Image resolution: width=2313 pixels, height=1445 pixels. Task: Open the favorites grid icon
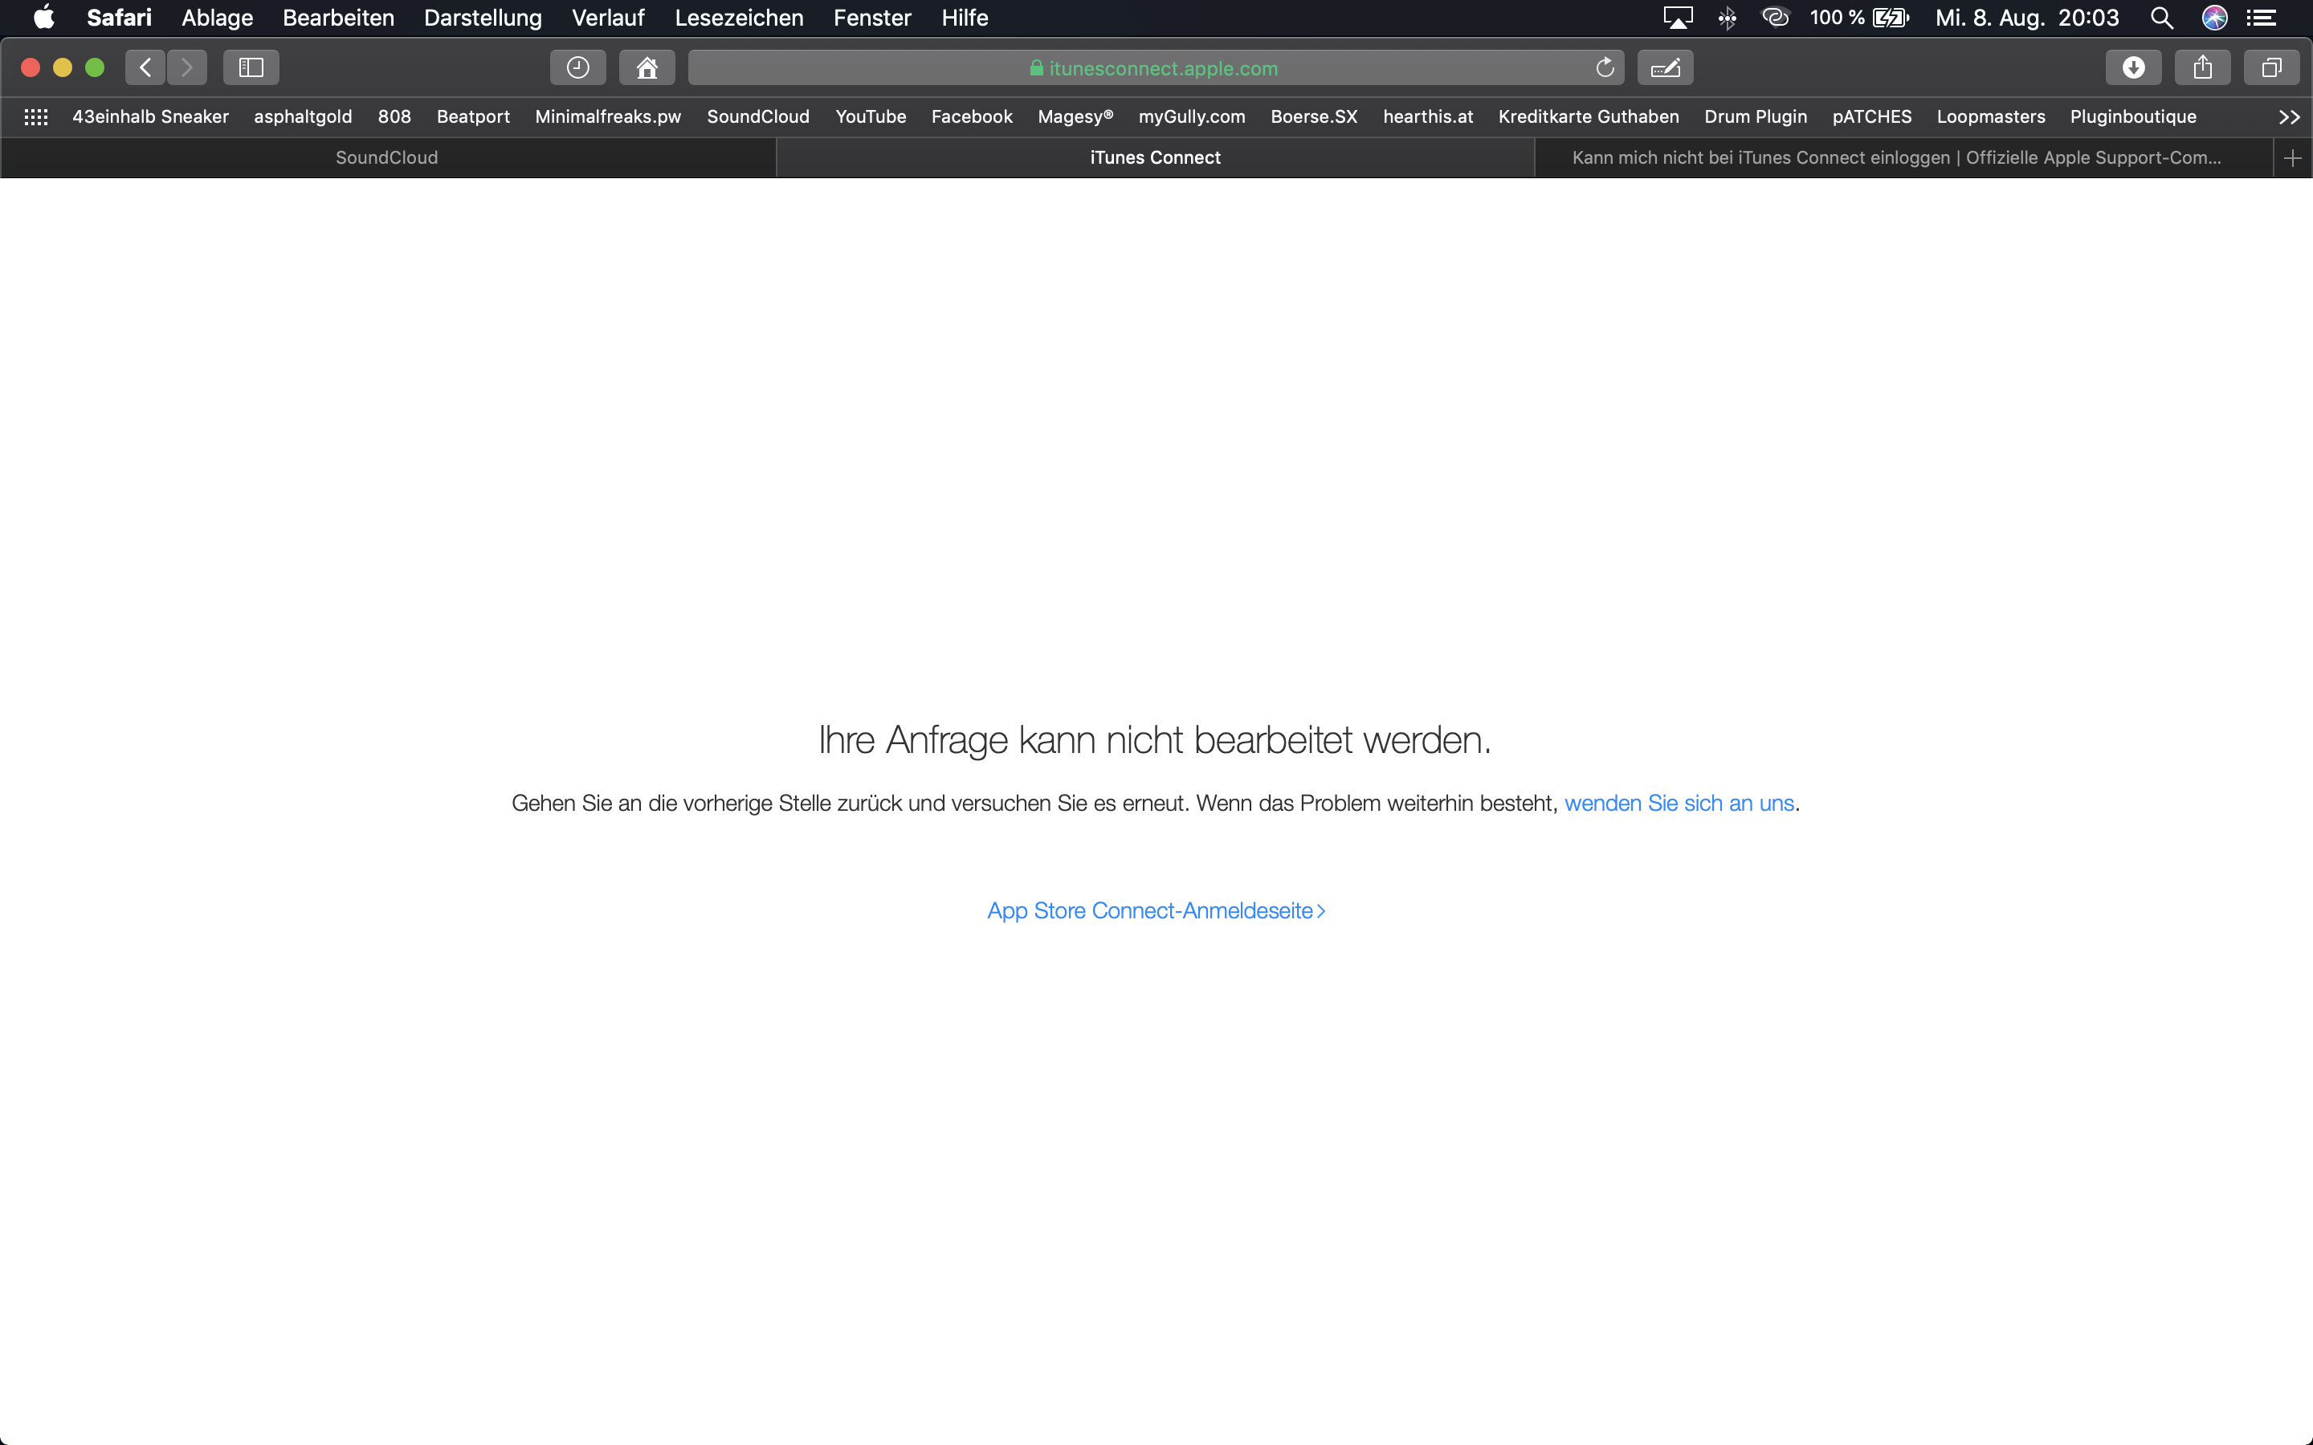[35, 116]
